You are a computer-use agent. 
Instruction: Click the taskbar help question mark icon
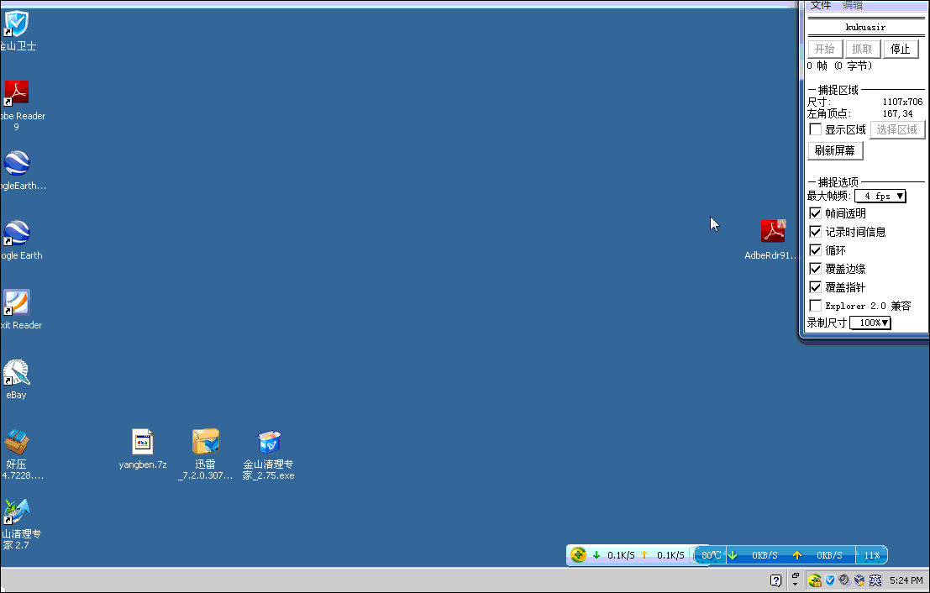(775, 580)
